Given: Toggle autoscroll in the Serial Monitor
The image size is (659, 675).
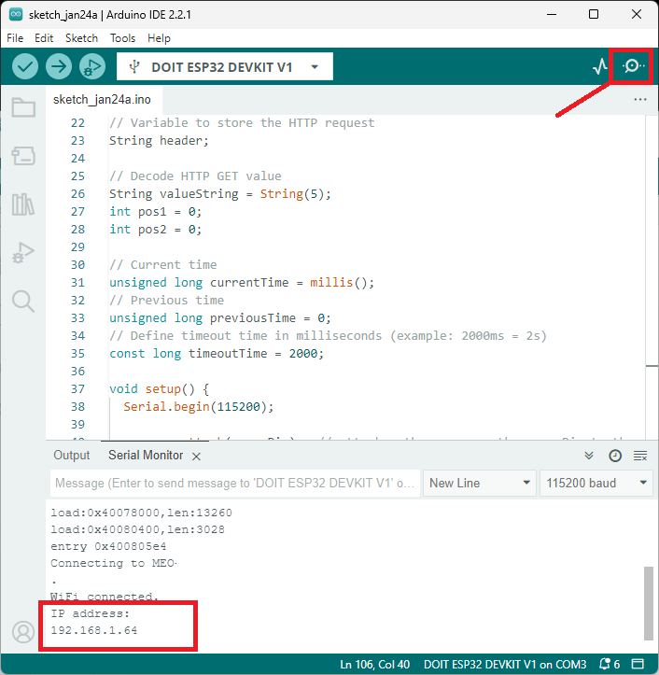Looking at the screenshot, I should pyautogui.click(x=589, y=456).
